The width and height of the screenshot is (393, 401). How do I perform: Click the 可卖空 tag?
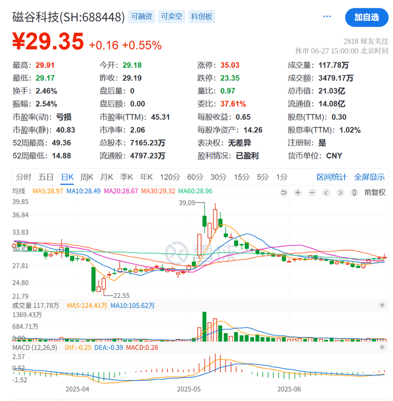(171, 17)
